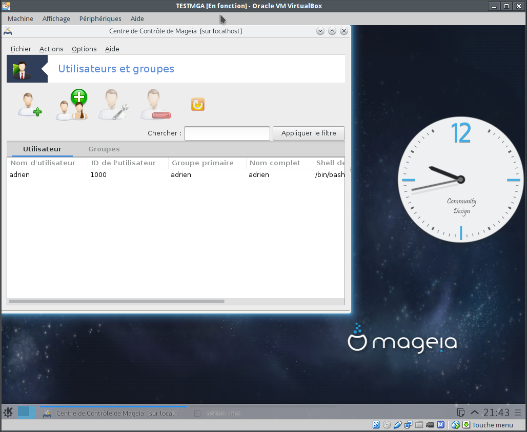Open the VirtualBox Aide menu
Screen dimensions: 527x432
click(137, 19)
